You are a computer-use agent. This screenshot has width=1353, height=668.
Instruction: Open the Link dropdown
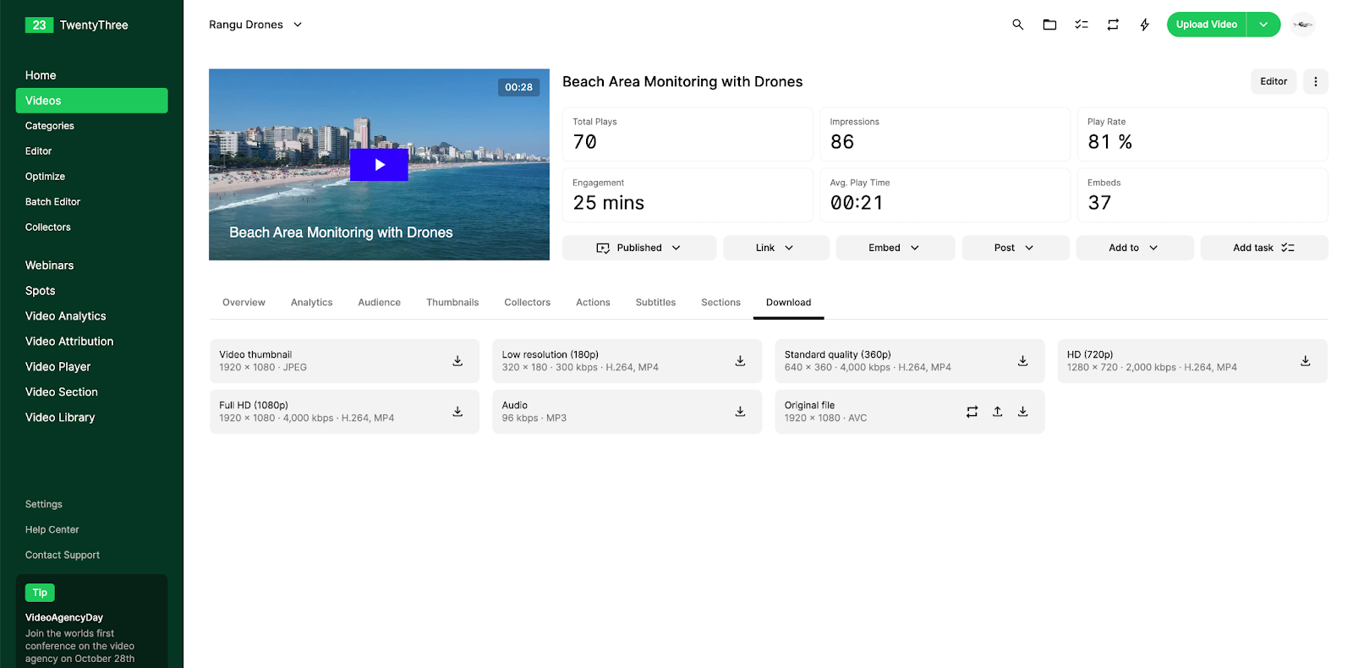pyautogui.click(x=776, y=248)
